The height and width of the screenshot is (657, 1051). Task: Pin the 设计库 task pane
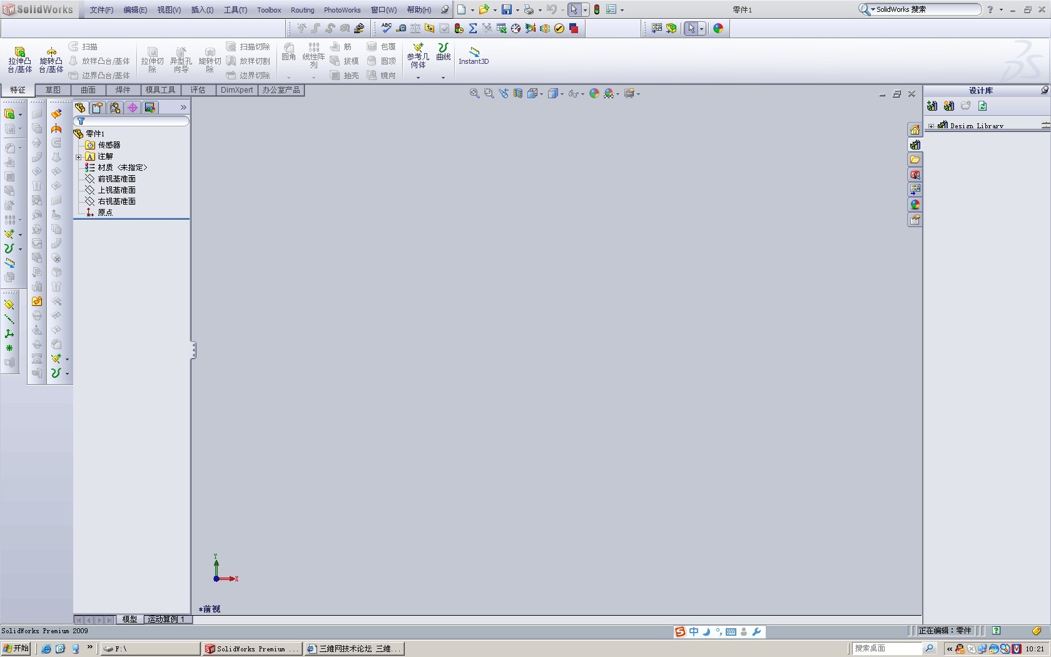1044,90
